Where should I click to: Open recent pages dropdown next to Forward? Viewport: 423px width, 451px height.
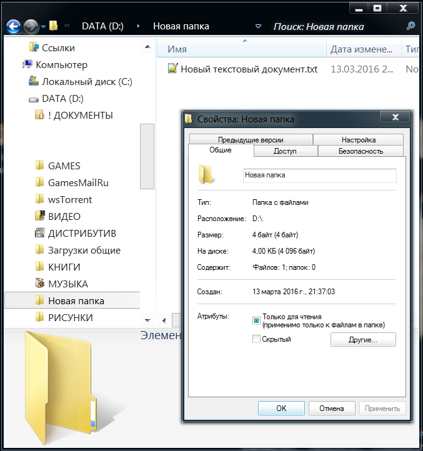tap(43, 27)
